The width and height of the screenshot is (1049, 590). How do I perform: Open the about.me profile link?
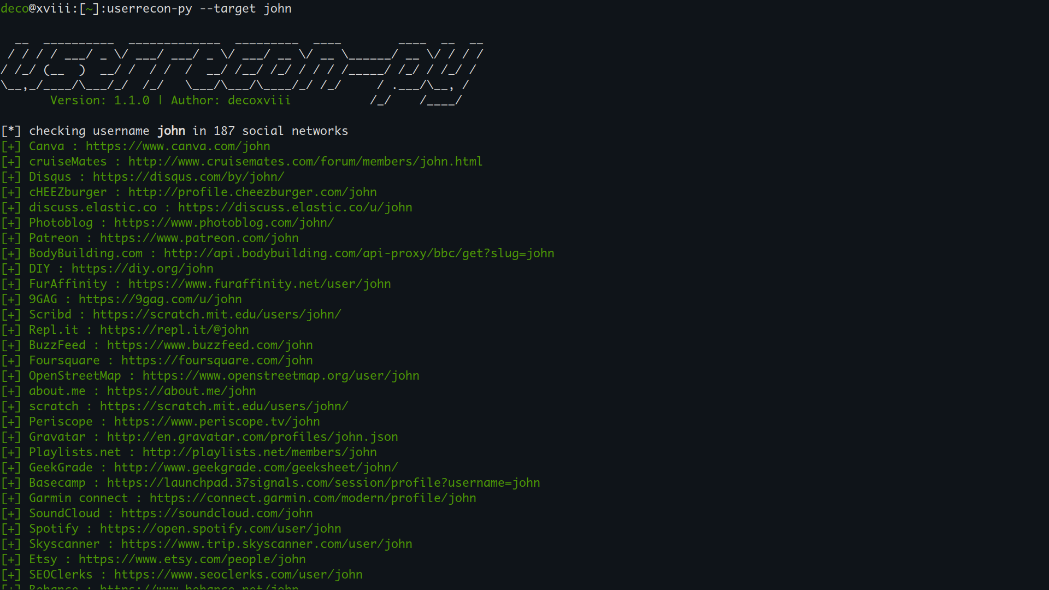(181, 391)
